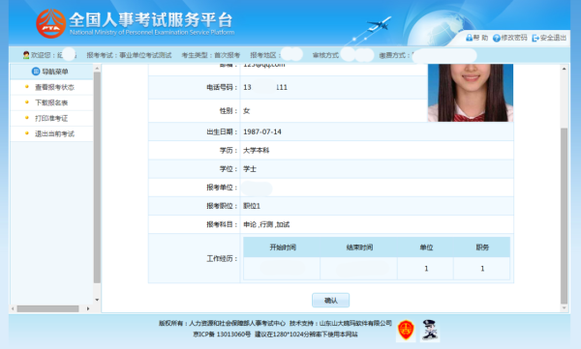Click the education value 大学本科
Viewport: 581px width, 349px height.
[256, 150]
